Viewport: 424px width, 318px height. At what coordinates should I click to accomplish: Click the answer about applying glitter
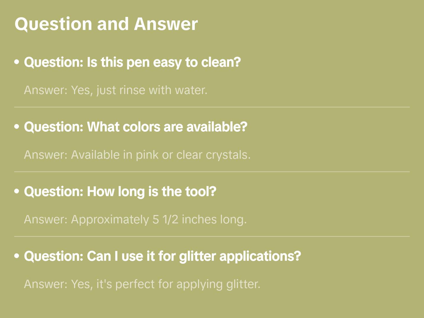142,284
